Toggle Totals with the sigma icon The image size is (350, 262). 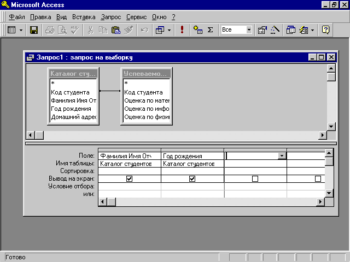pos(210,30)
